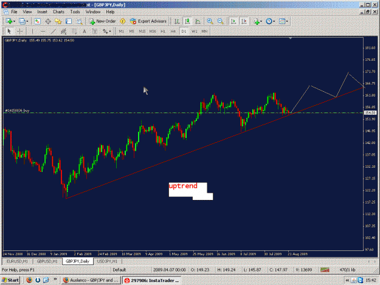Select the Crosshair tool
380x285 pixels.
19,31
